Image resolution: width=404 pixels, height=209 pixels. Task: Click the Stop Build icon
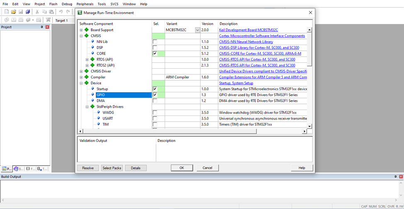pos(39,20)
